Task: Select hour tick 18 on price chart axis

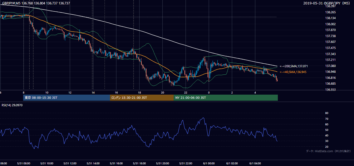Action: coord(139,92)
